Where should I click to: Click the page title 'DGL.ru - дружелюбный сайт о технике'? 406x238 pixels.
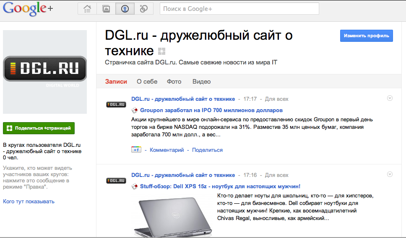(x=199, y=43)
